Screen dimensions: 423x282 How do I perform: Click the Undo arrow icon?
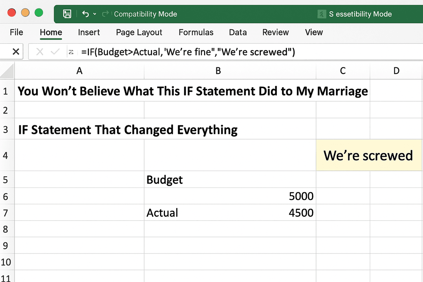click(x=85, y=14)
